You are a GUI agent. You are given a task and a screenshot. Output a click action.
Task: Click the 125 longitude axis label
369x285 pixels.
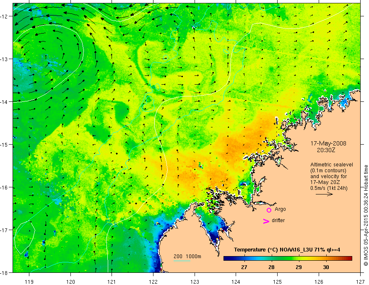click(278, 282)
